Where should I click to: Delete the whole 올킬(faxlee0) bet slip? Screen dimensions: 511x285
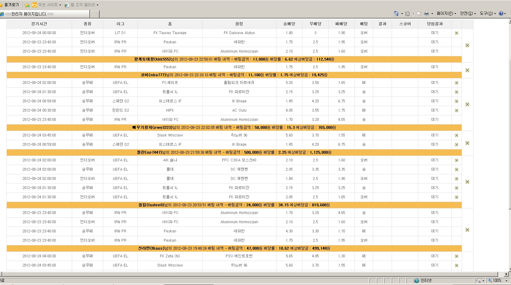click(x=467, y=182)
